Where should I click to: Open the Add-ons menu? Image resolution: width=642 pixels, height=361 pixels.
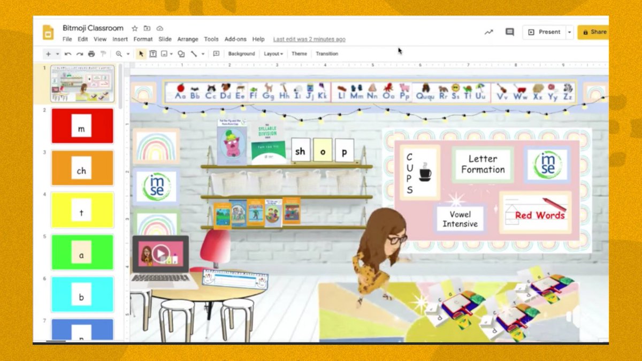click(235, 40)
